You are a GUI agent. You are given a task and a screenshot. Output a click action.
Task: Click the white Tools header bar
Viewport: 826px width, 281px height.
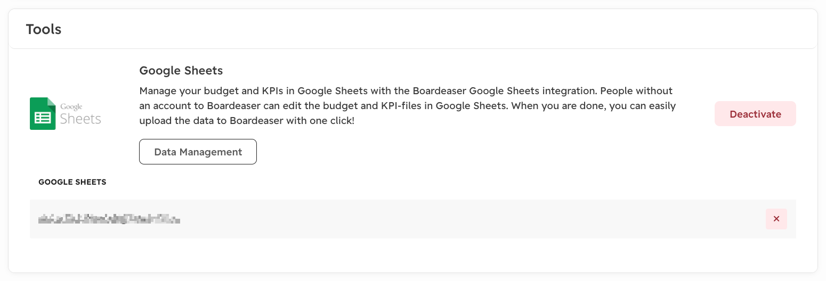click(413, 29)
